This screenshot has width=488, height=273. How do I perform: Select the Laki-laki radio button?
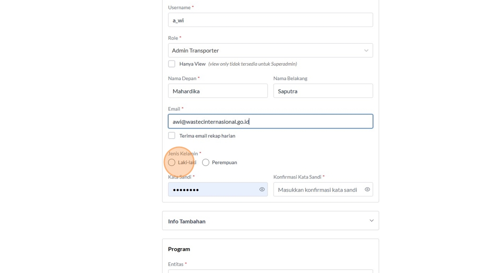coord(172,162)
